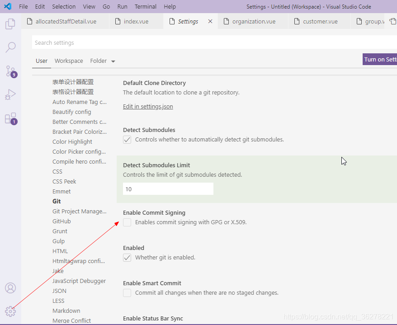Toggle 'Whether git is enabled' checkbox
Image resolution: width=397 pixels, height=325 pixels.
coord(127,258)
